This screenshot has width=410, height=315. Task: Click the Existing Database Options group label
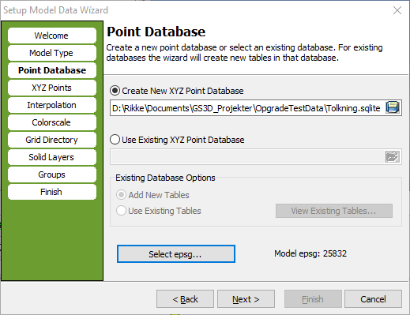click(165, 178)
